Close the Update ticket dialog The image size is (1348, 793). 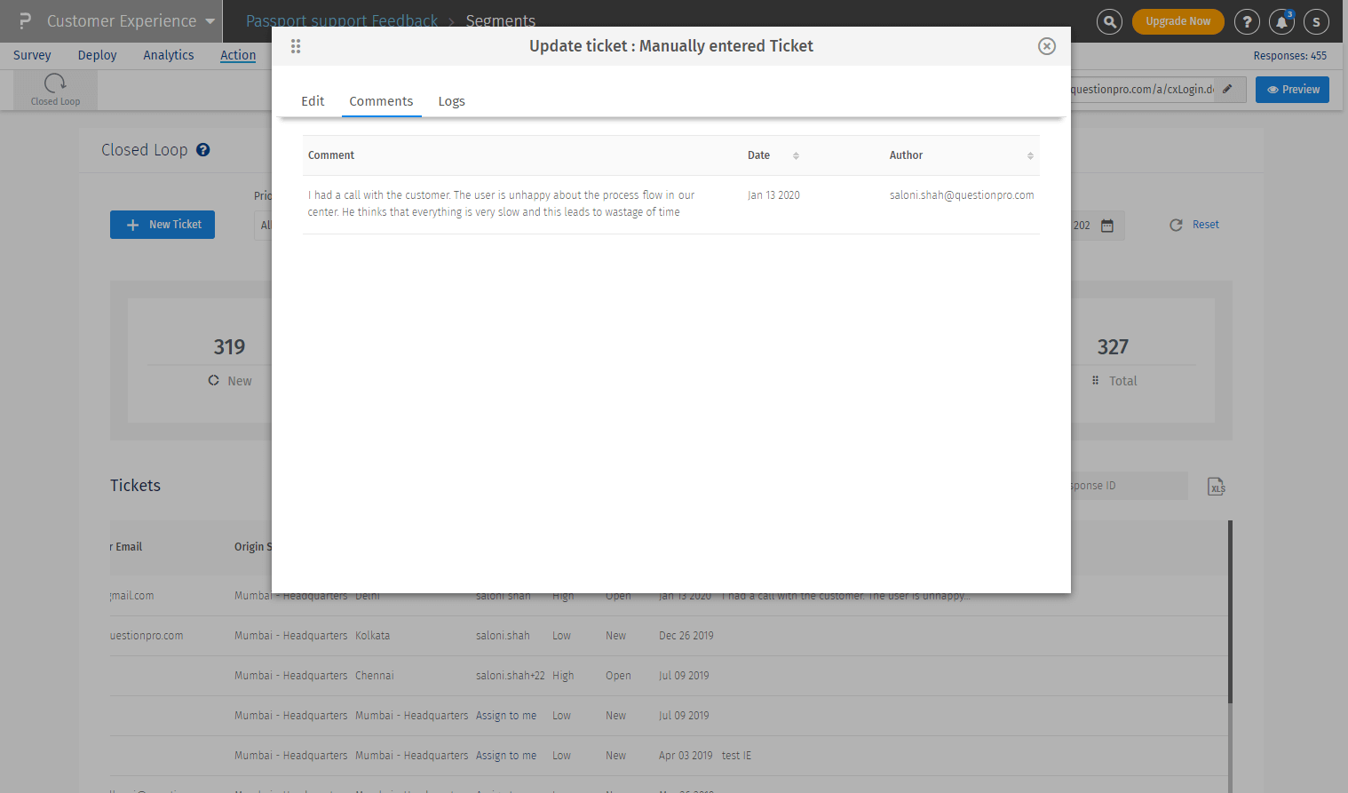click(x=1047, y=46)
